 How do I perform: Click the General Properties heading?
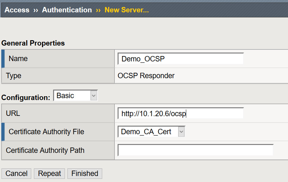click(x=33, y=43)
